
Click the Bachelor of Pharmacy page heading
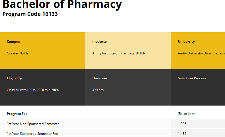62,4
